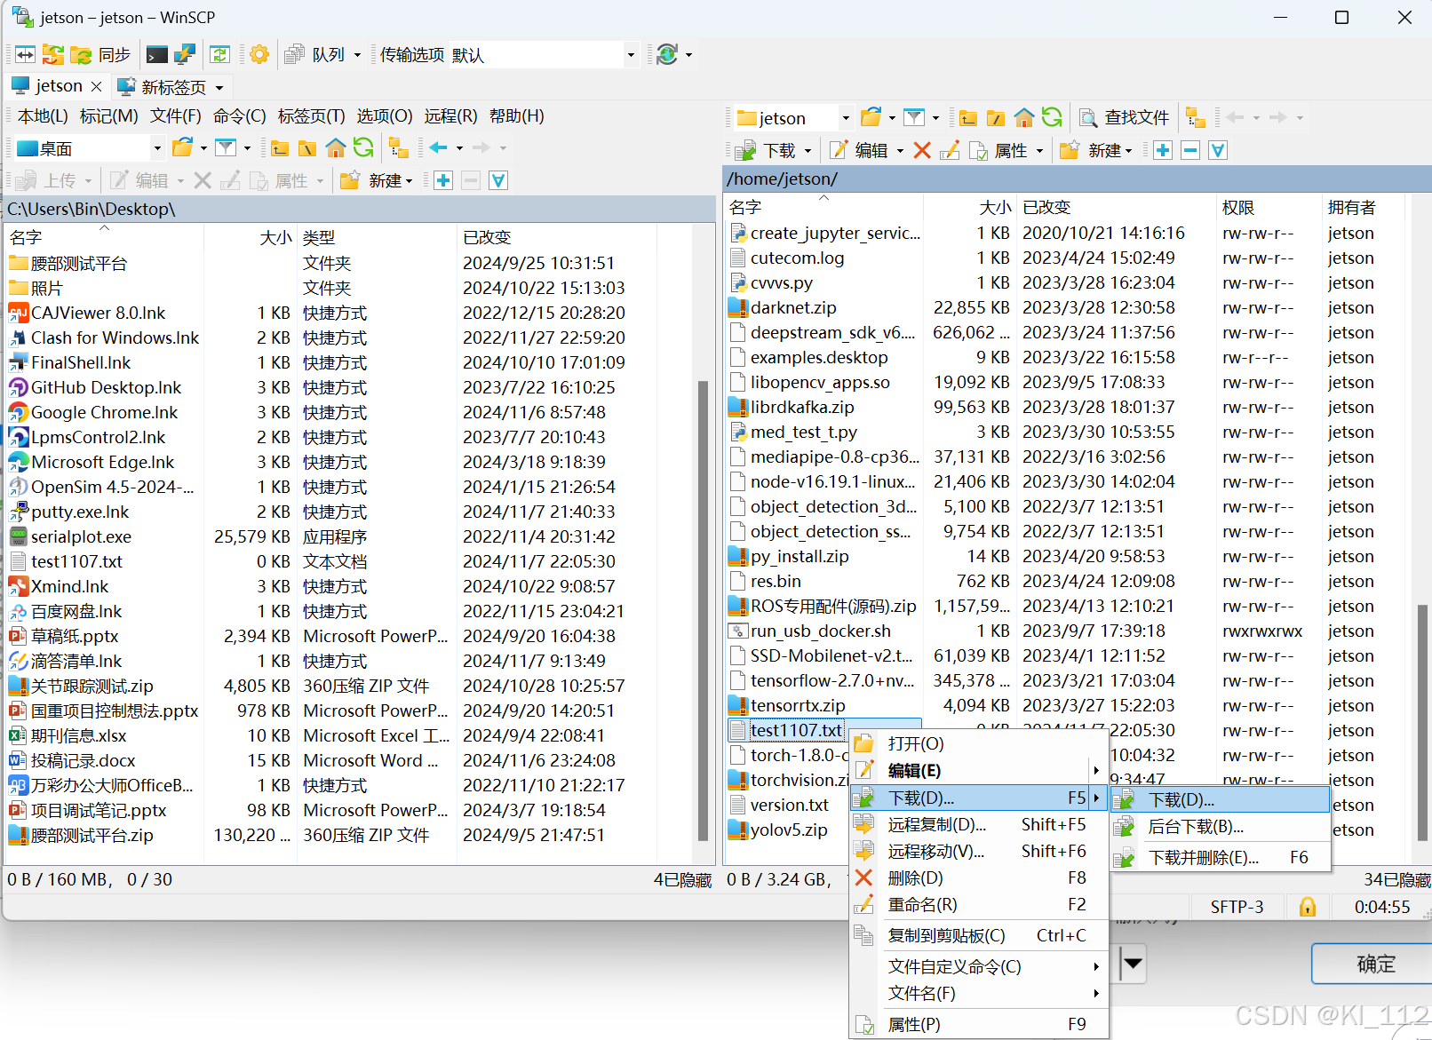Expand the remote 下载 dropdown arrow
The image size is (1432, 1040).
pyautogui.click(x=807, y=151)
